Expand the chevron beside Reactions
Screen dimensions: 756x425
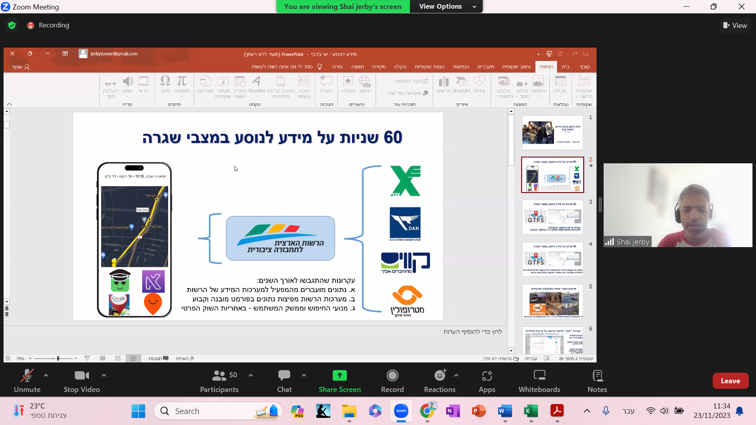456,375
